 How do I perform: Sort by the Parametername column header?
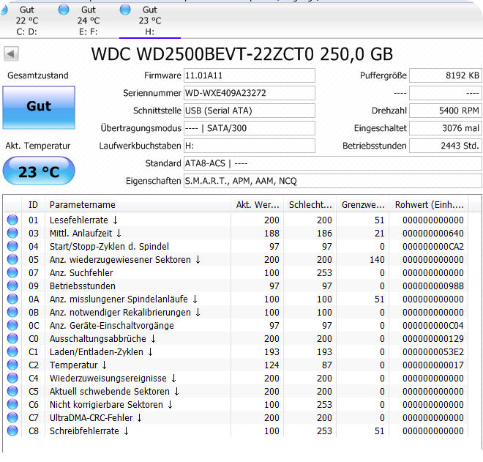(138, 205)
